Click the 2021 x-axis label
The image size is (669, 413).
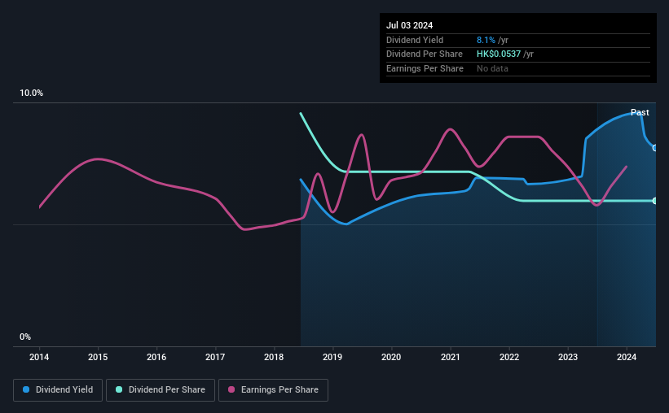[x=450, y=357]
